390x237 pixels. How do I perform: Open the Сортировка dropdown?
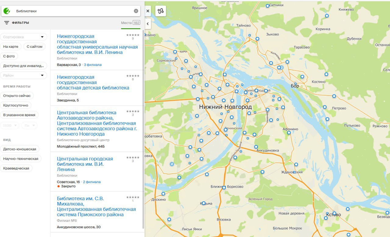coord(23,37)
